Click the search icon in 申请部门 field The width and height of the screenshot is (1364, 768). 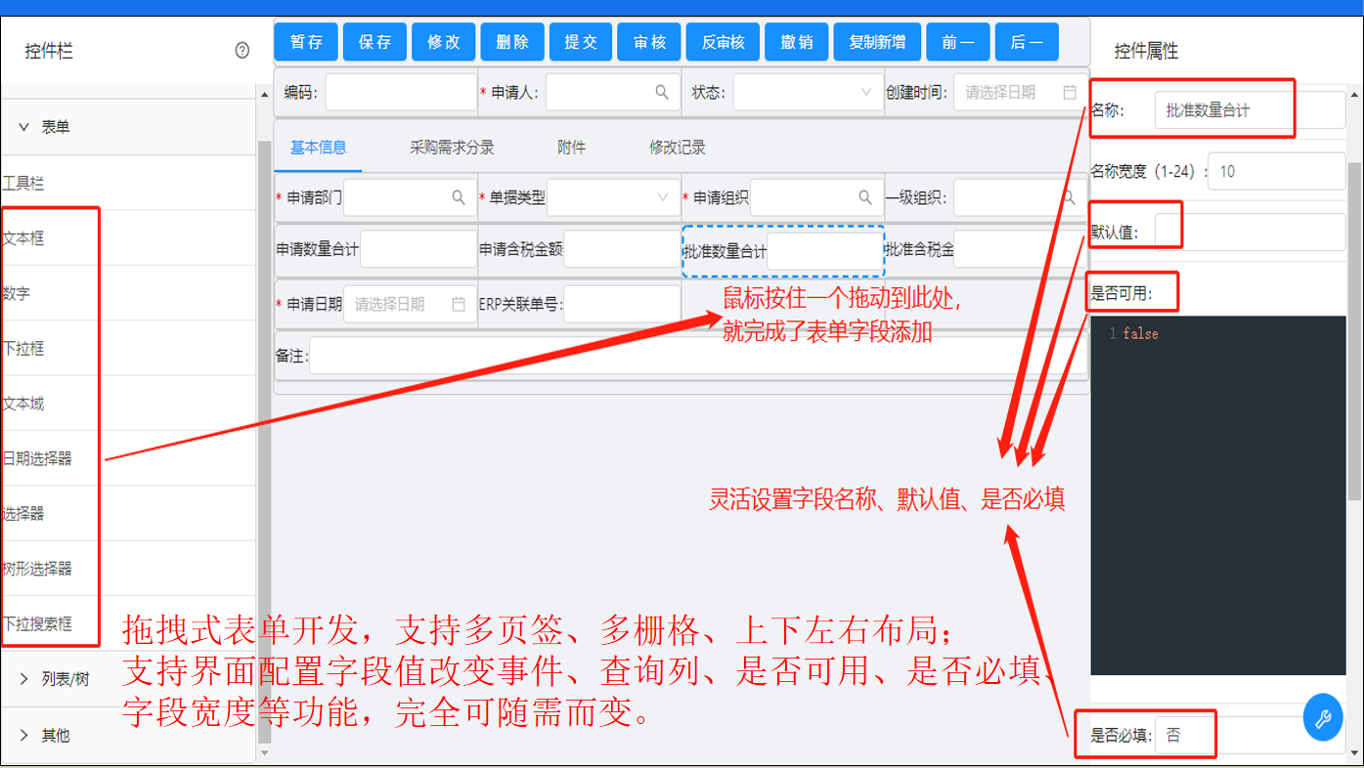coord(459,197)
